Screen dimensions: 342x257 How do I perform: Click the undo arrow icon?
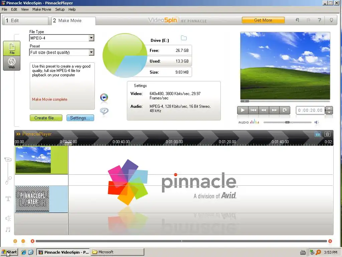coord(297,20)
